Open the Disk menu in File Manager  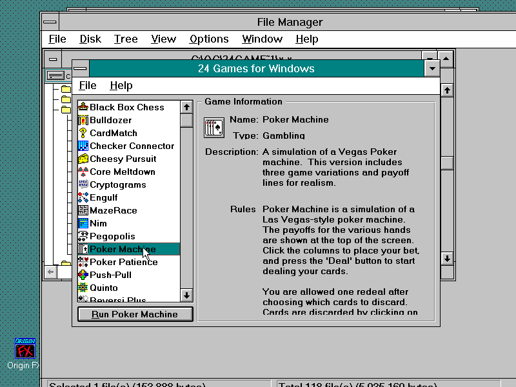(x=90, y=39)
